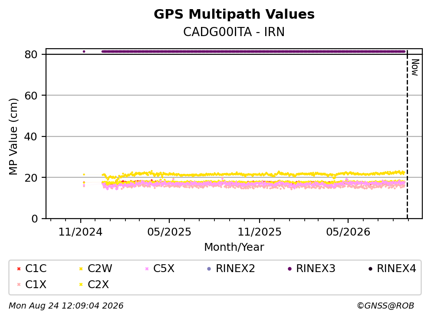
Task: Click the 11/2025 x-axis tick label
Action: (260, 232)
